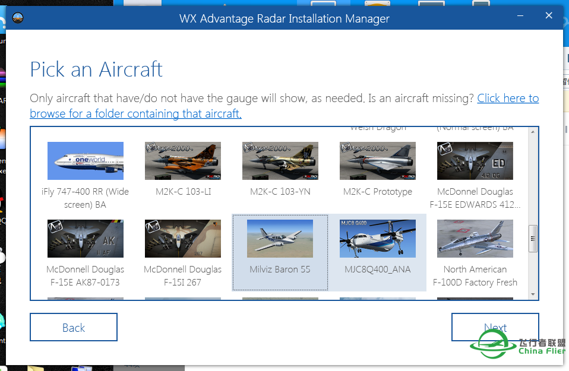Select the Milviz Baron 55 aircraft
Screen dimensions: 569x371
(280, 239)
